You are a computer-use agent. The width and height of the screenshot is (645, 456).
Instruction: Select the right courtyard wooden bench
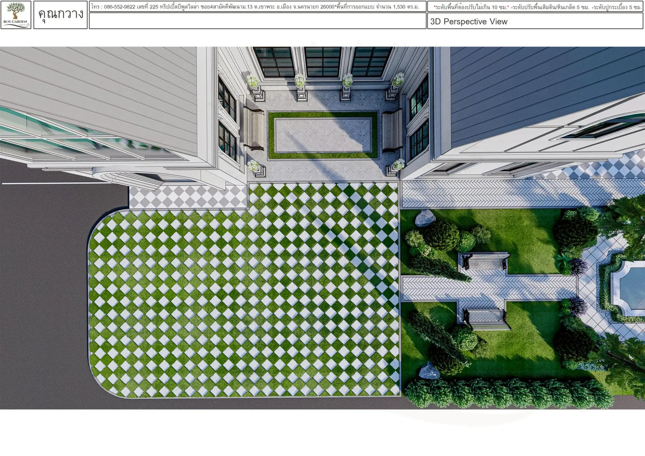392,129
